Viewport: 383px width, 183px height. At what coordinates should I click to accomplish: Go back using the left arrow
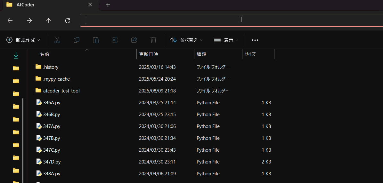click(10, 21)
